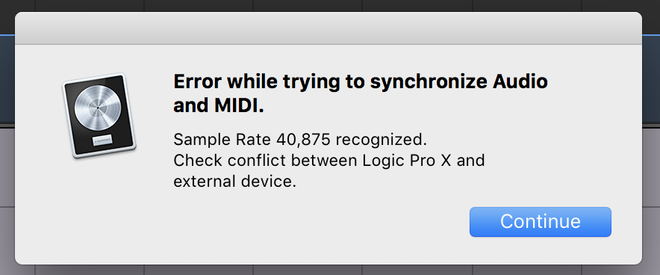Click the words "Sample Rate" in message
The image size is (660, 275).
(x=222, y=140)
